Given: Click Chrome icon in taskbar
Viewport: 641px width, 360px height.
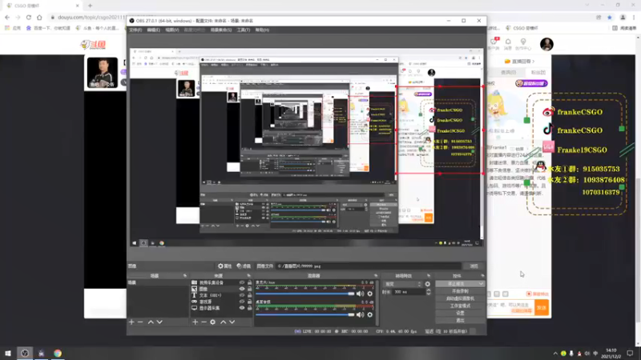Looking at the screenshot, I should (58, 353).
